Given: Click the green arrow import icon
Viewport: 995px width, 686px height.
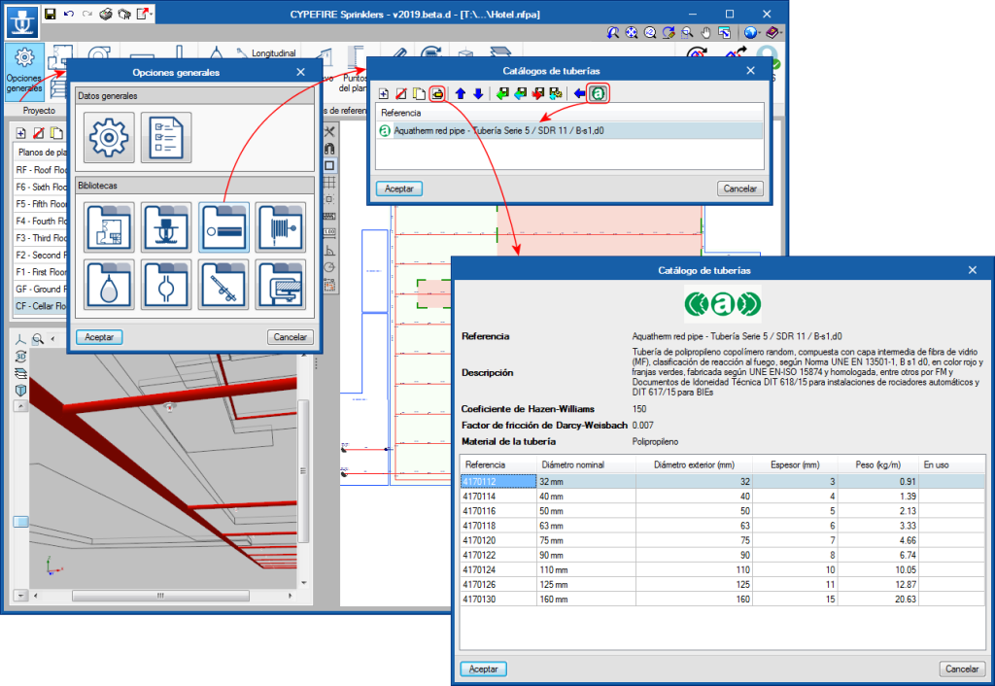Looking at the screenshot, I should (502, 94).
